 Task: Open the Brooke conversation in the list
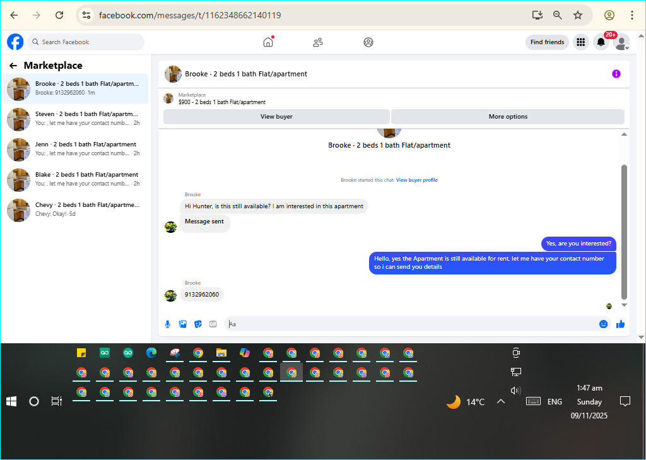[x=76, y=88]
